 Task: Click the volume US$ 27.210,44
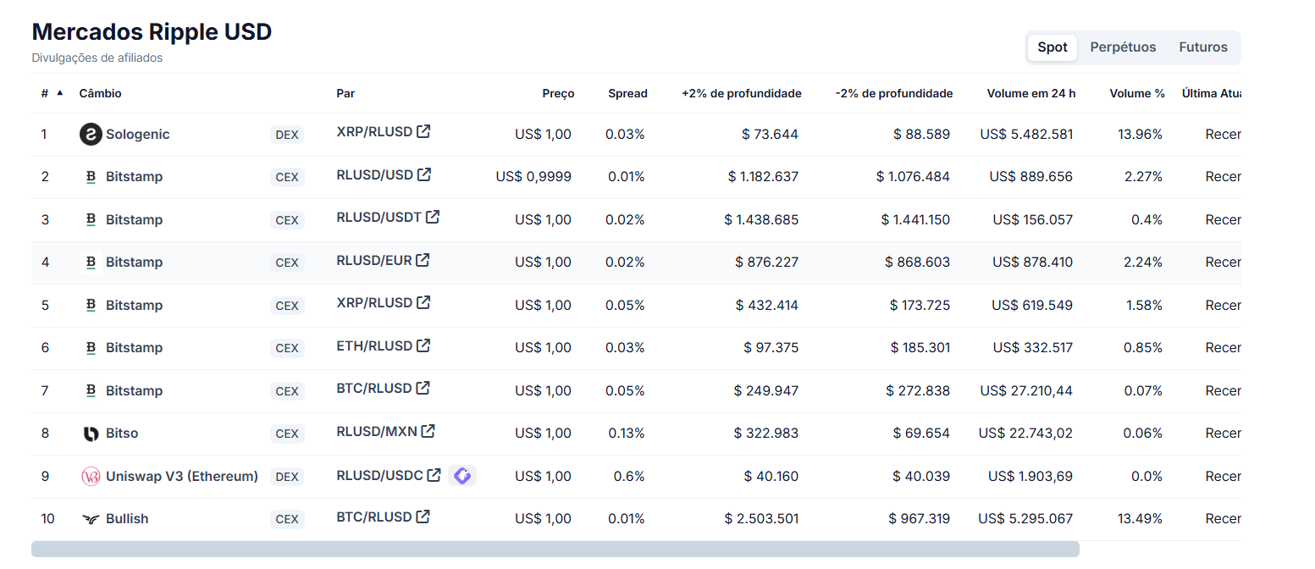tap(1026, 390)
